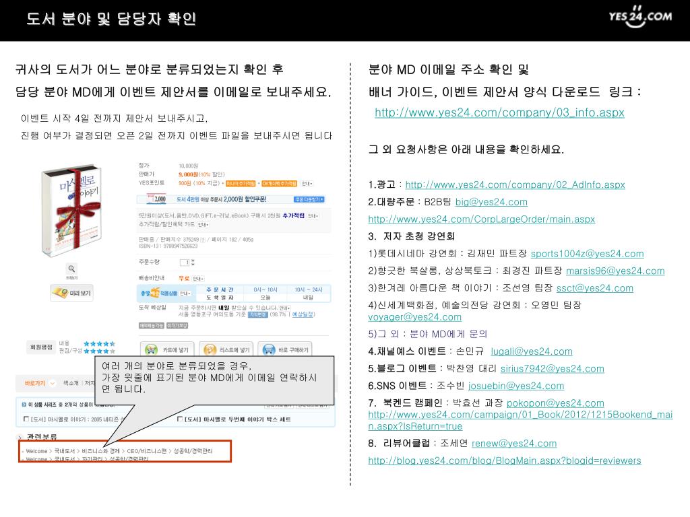The image size is (690, 517).
Task: Click the second orange 추가적립 badge
Action: click(280, 183)
